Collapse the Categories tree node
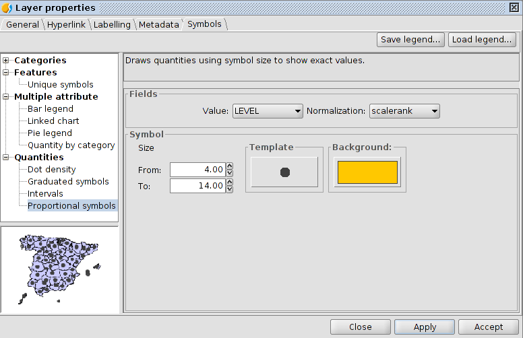Screen dimensions: 523x338 click(6, 61)
